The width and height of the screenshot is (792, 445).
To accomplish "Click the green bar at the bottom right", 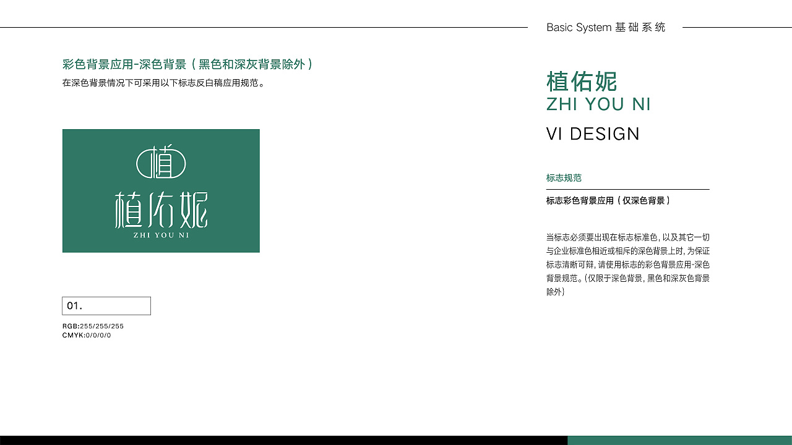I will [x=679, y=440].
